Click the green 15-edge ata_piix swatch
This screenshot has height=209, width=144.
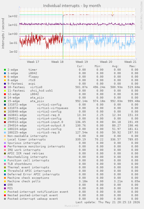click(5, 101)
